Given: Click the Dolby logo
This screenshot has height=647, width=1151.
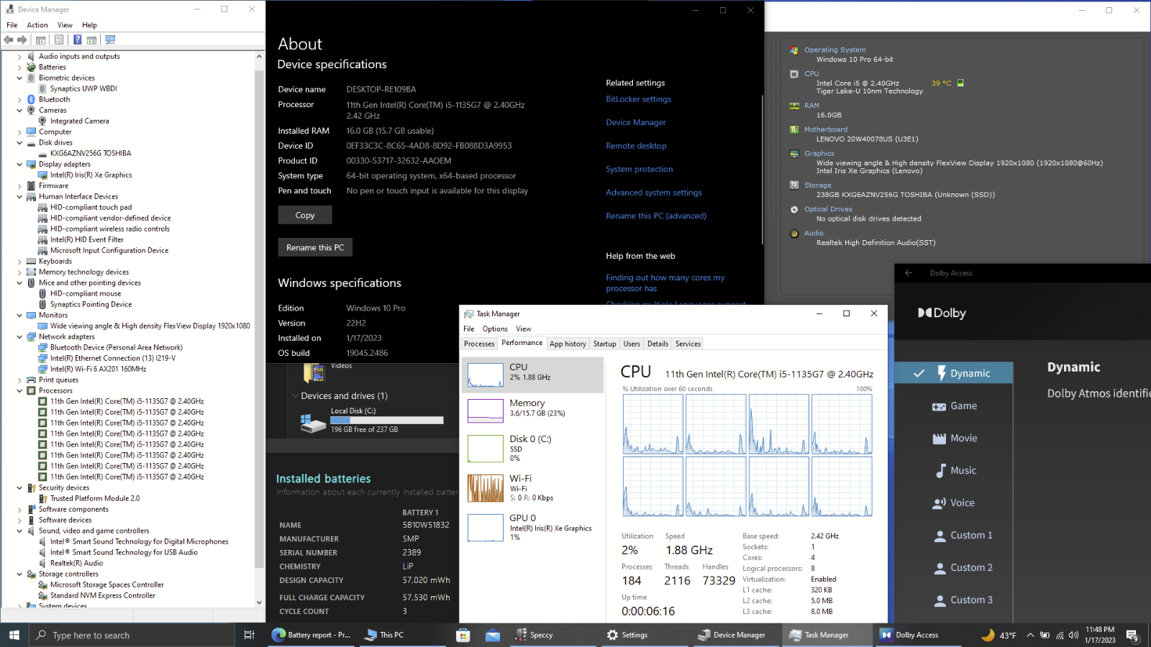Looking at the screenshot, I should (x=942, y=313).
